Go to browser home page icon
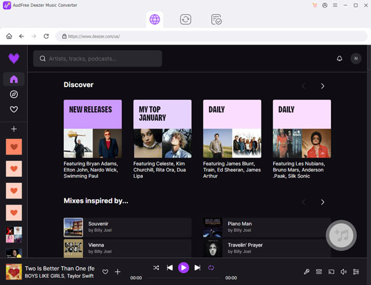Image resolution: width=371 pixels, height=285 pixels. (x=9, y=36)
